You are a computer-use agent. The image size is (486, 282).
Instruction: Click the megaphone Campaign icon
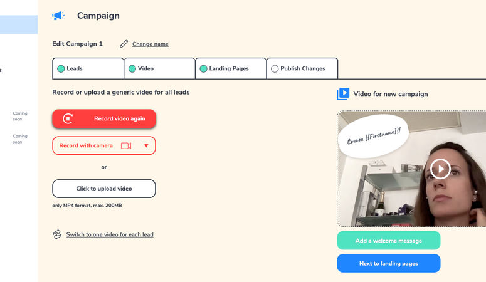[58, 16]
